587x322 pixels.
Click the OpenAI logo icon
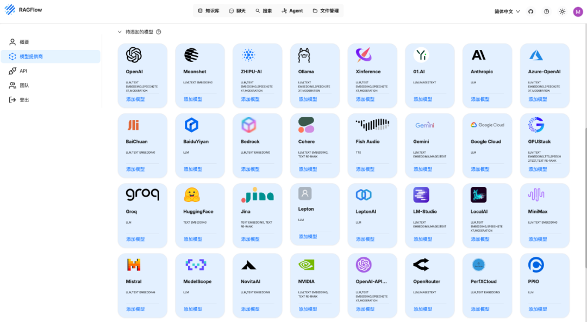coord(134,55)
